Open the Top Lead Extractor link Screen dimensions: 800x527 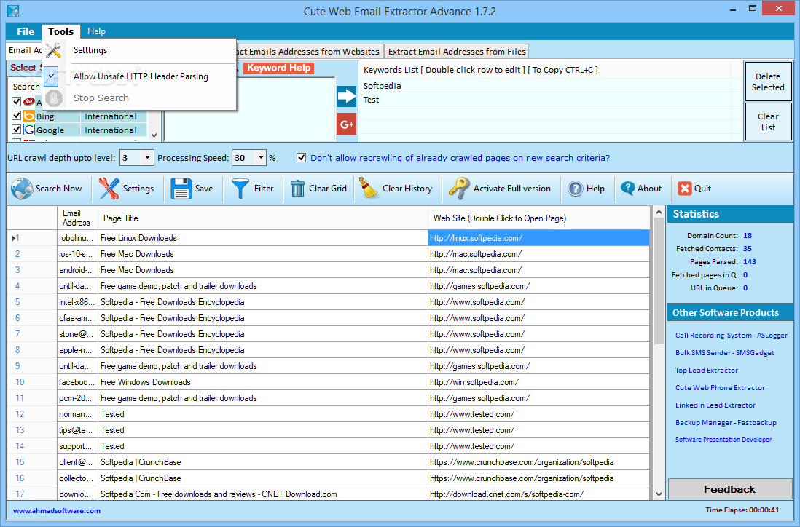click(707, 370)
